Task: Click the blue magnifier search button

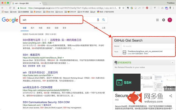Action: click(104, 20)
